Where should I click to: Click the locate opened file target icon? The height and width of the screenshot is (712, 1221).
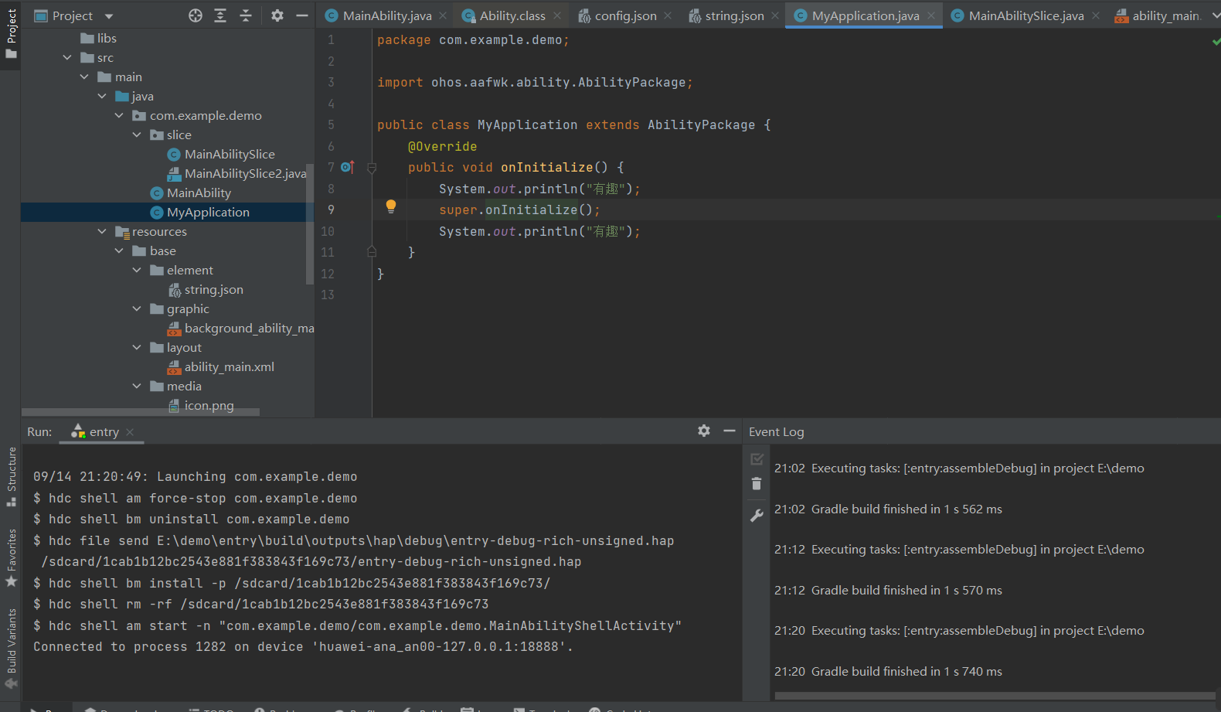(x=196, y=15)
